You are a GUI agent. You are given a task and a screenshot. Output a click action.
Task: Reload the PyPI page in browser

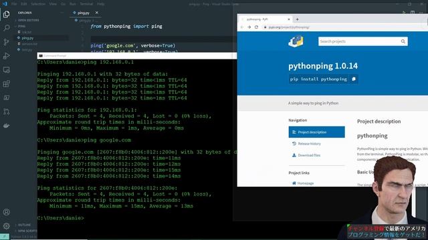(x=256, y=27)
